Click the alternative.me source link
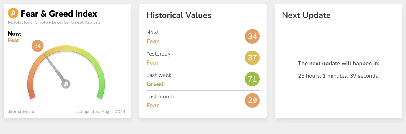Viewport: 406px width, 134px height. pyautogui.click(x=22, y=112)
